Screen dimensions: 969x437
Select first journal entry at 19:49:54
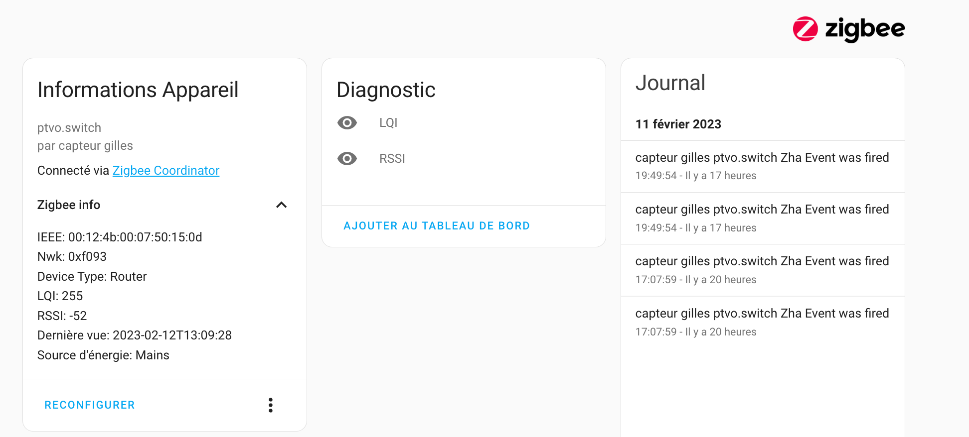tap(763, 166)
